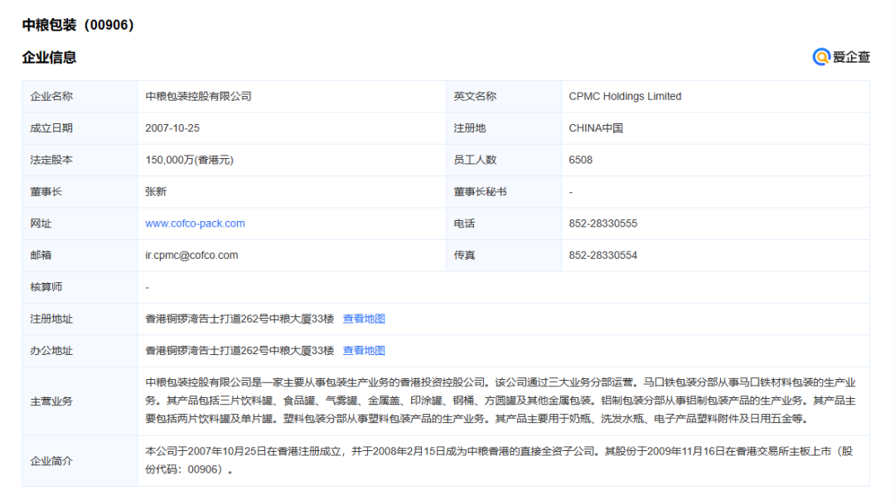This screenshot has width=895, height=504.
Task: Select share capital value 150,000万(香港元)
Action: point(190,161)
